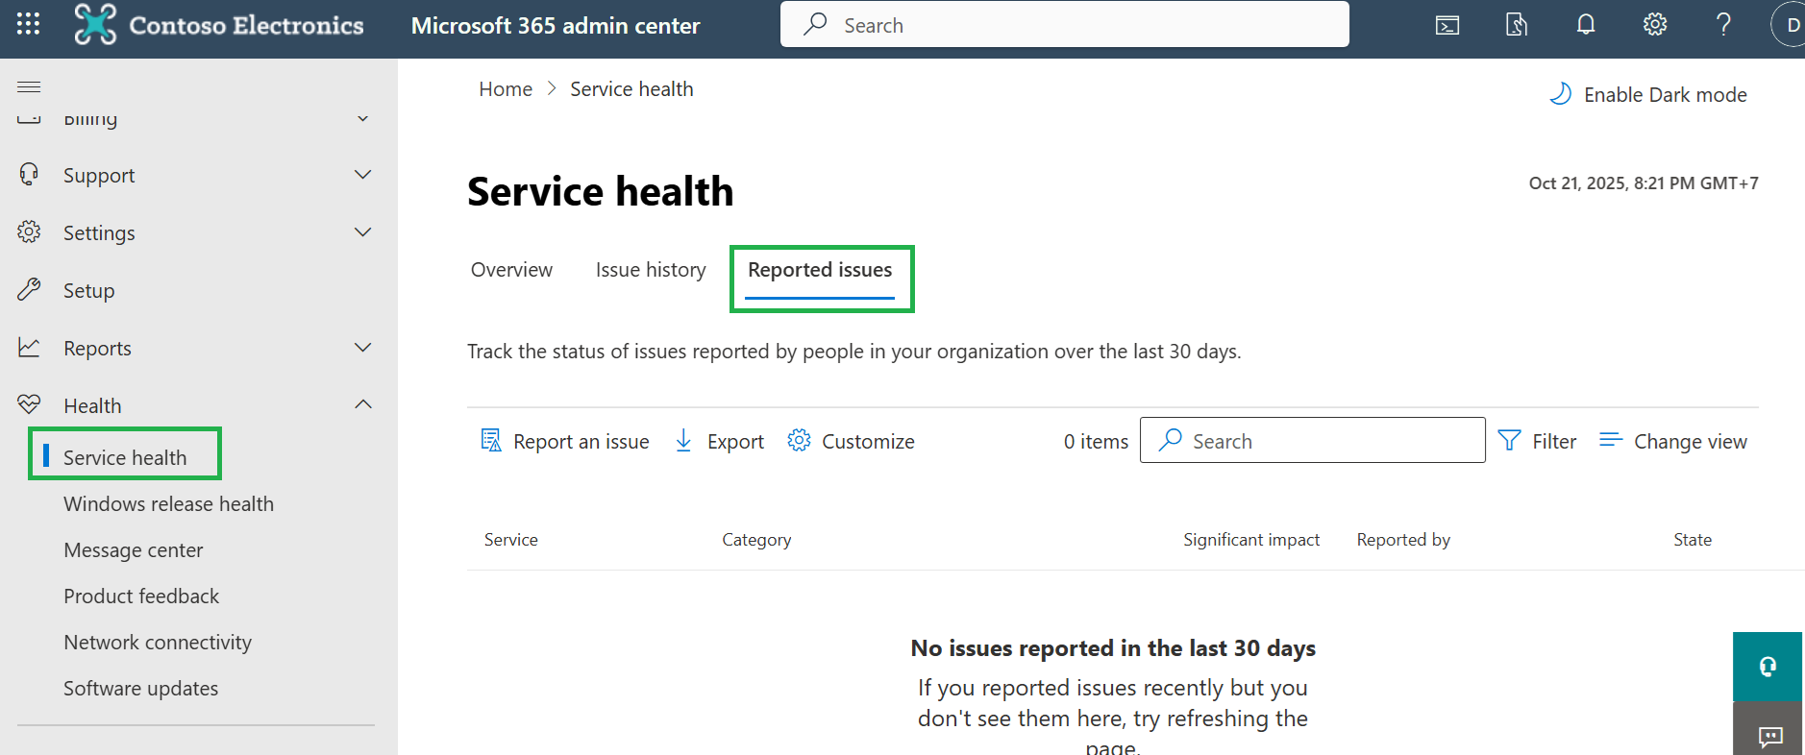Click the issues list Search field
The height and width of the screenshot is (755, 1805).
pos(1313,440)
